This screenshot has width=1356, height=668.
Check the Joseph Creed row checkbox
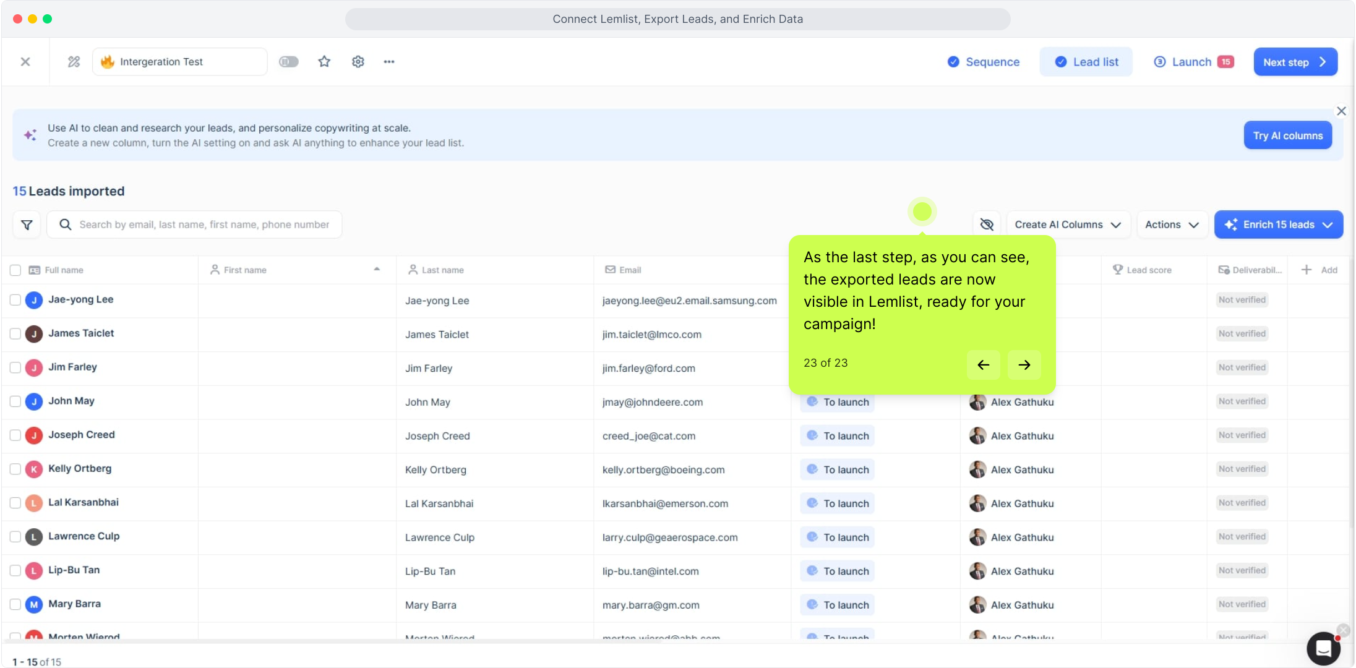tap(15, 435)
